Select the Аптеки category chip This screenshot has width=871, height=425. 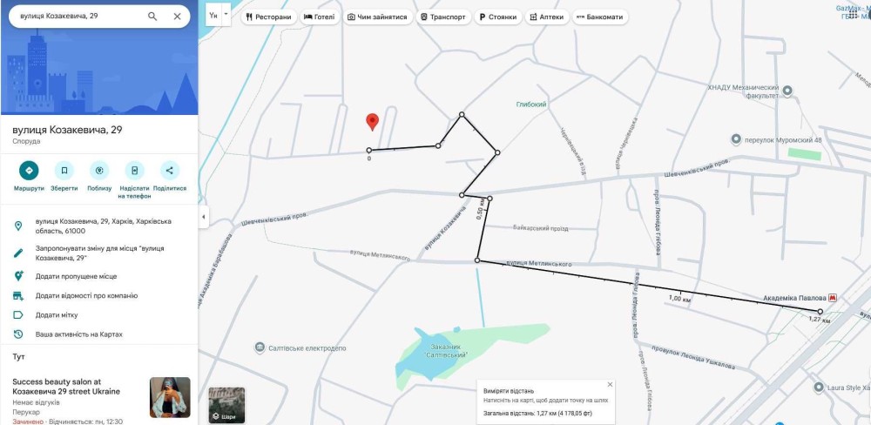[546, 17]
